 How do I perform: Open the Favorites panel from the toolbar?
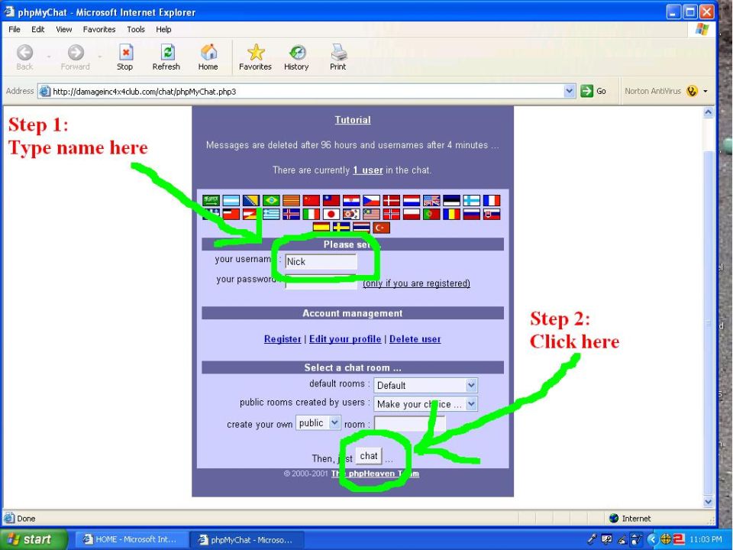click(255, 57)
